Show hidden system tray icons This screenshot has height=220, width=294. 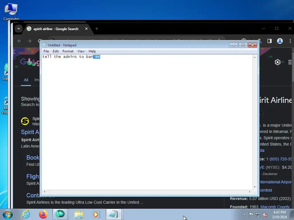click(x=244, y=215)
